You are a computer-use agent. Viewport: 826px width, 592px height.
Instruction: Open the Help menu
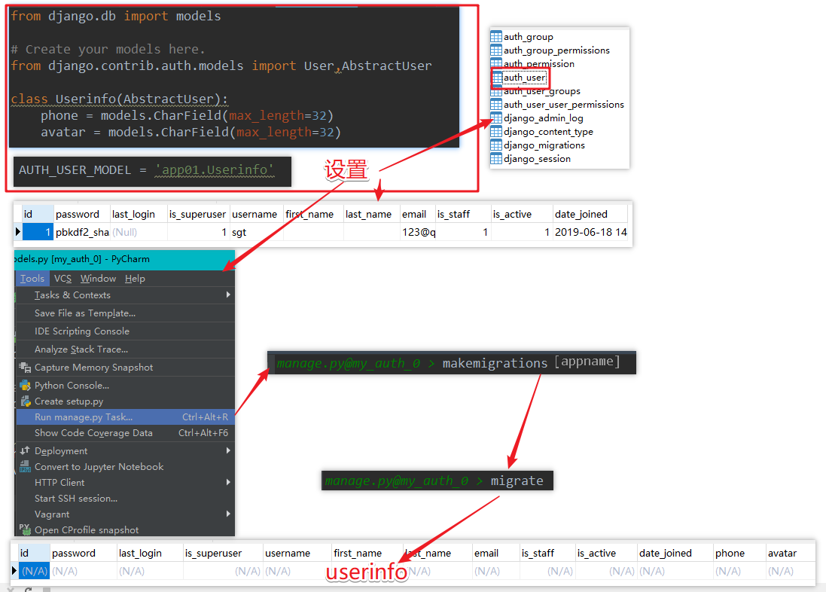(x=135, y=279)
